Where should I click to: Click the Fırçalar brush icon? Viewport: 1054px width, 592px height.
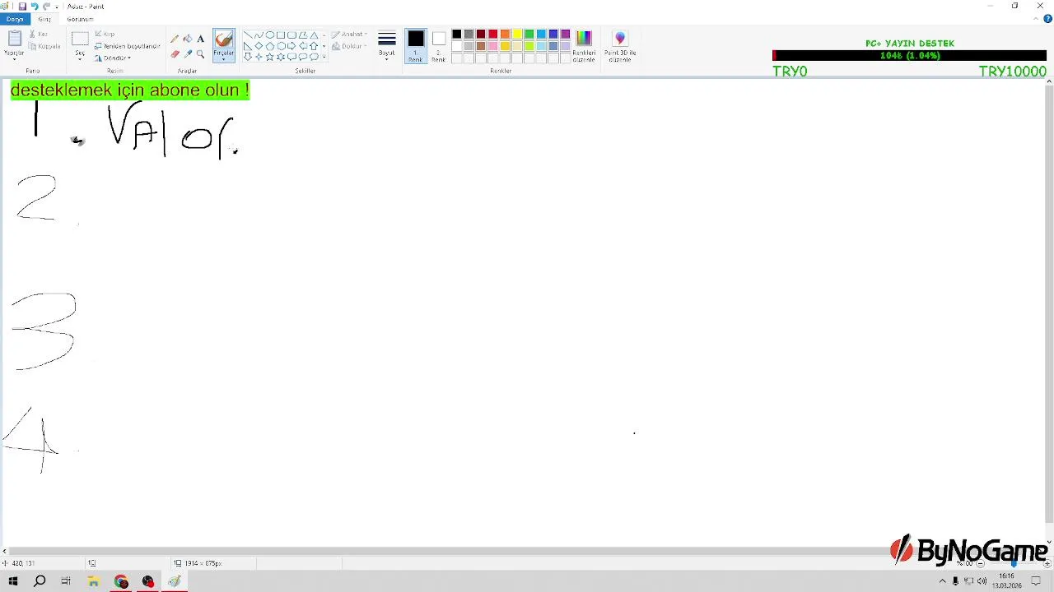[x=223, y=39]
